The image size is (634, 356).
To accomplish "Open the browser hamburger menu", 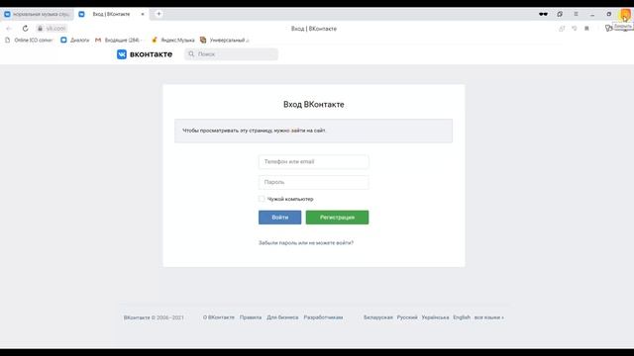I will 576,14.
